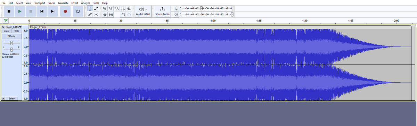Adjust the track gain slider
This screenshot has width=417, height=126.
pyautogui.click(x=11, y=43)
